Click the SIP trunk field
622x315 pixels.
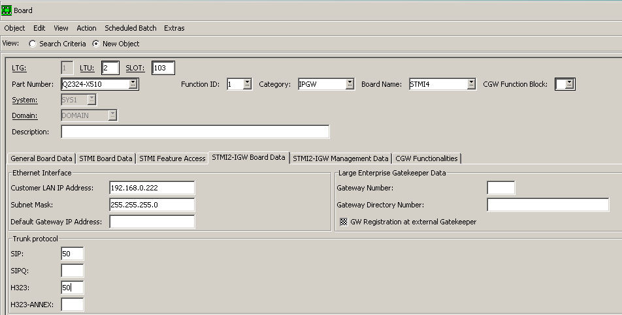[x=72, y=254]
